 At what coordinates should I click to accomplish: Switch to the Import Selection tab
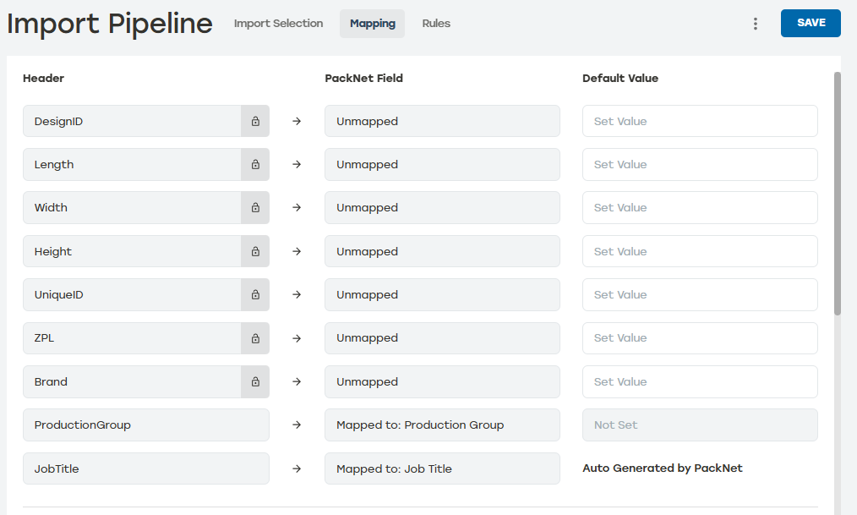point(278,24)
